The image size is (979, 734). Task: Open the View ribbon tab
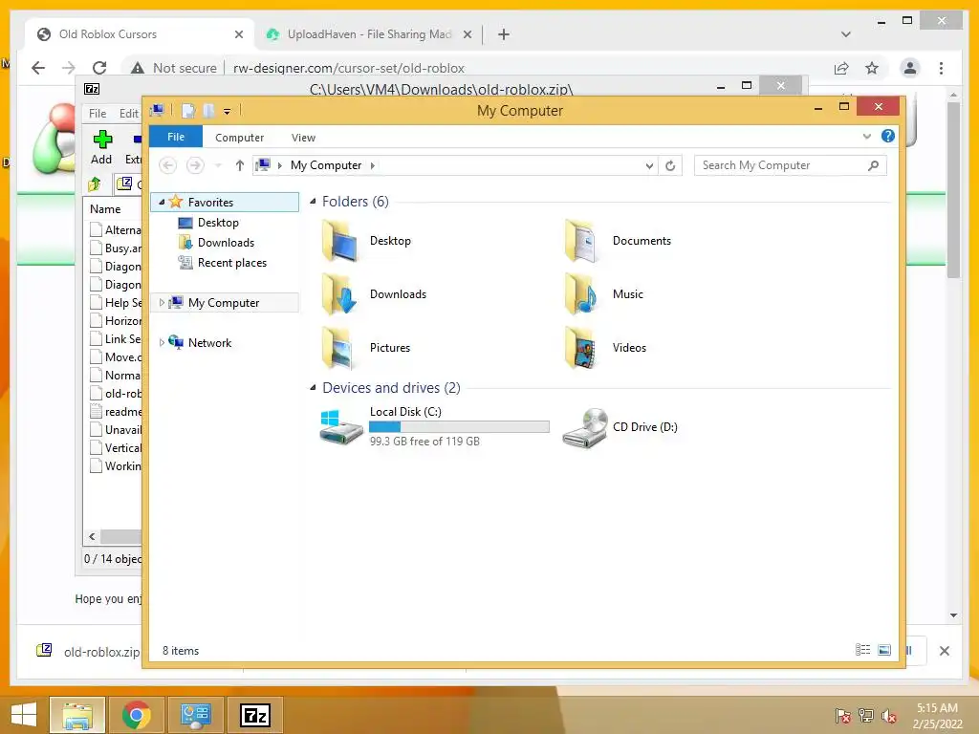pos(303,138)
